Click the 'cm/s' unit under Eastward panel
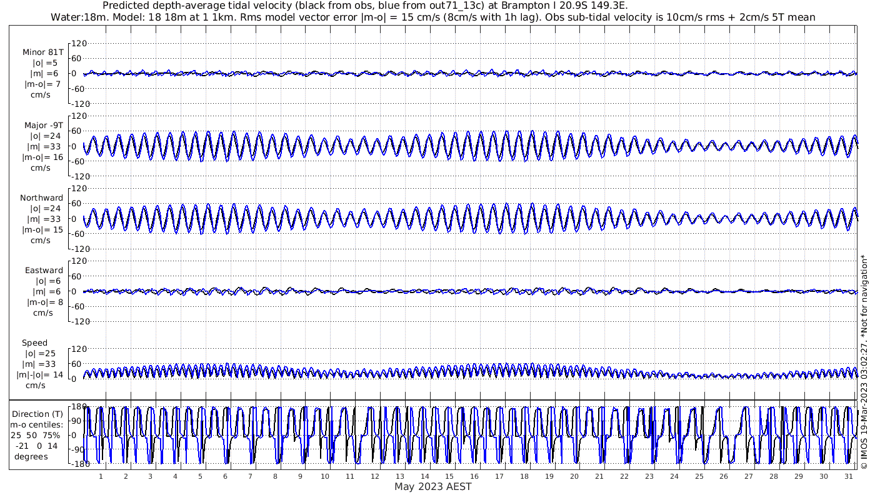 click(42, 313)
